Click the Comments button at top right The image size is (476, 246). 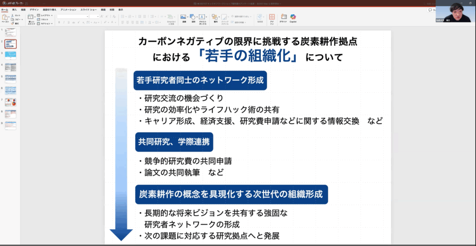(431, 10)
